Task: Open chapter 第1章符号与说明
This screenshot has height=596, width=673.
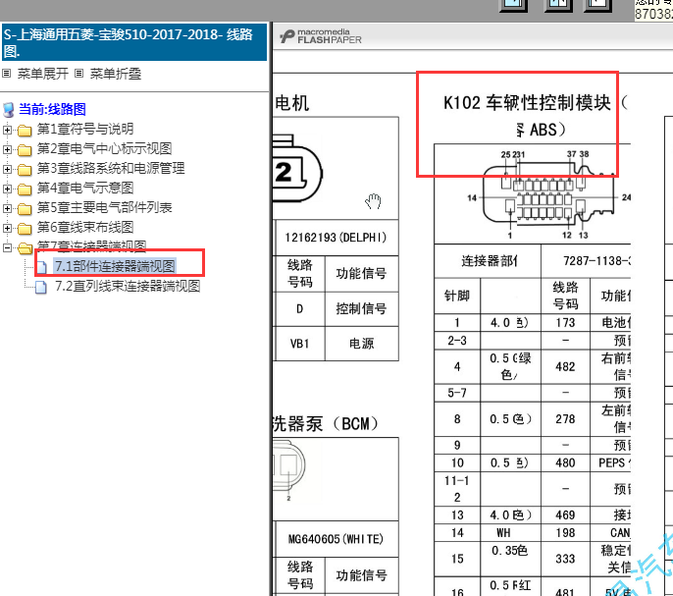Action: 85,129
